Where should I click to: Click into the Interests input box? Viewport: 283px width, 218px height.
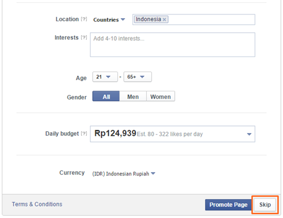(x=173, y=45)
